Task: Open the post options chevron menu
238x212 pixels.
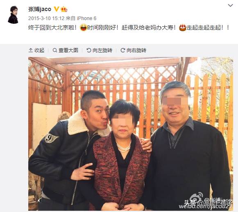Action: point(230,5)
